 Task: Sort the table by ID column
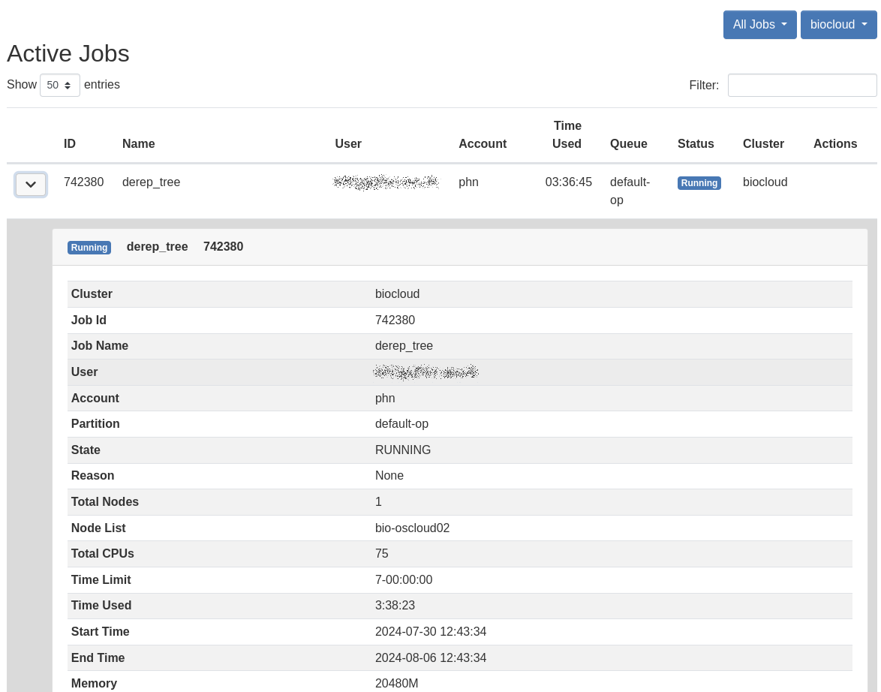tap(70, 144)
